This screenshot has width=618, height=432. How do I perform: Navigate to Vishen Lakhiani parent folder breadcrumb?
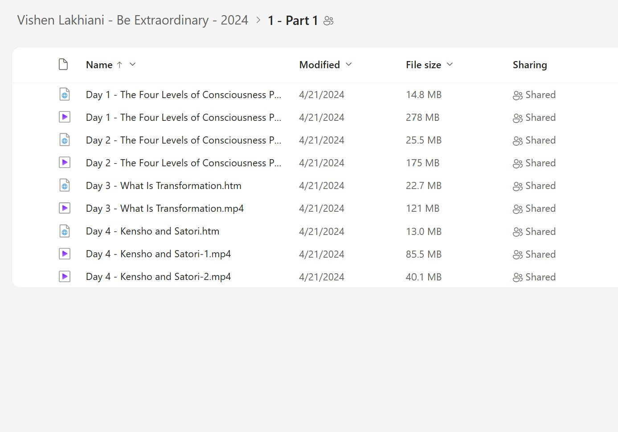coord(132,21)
